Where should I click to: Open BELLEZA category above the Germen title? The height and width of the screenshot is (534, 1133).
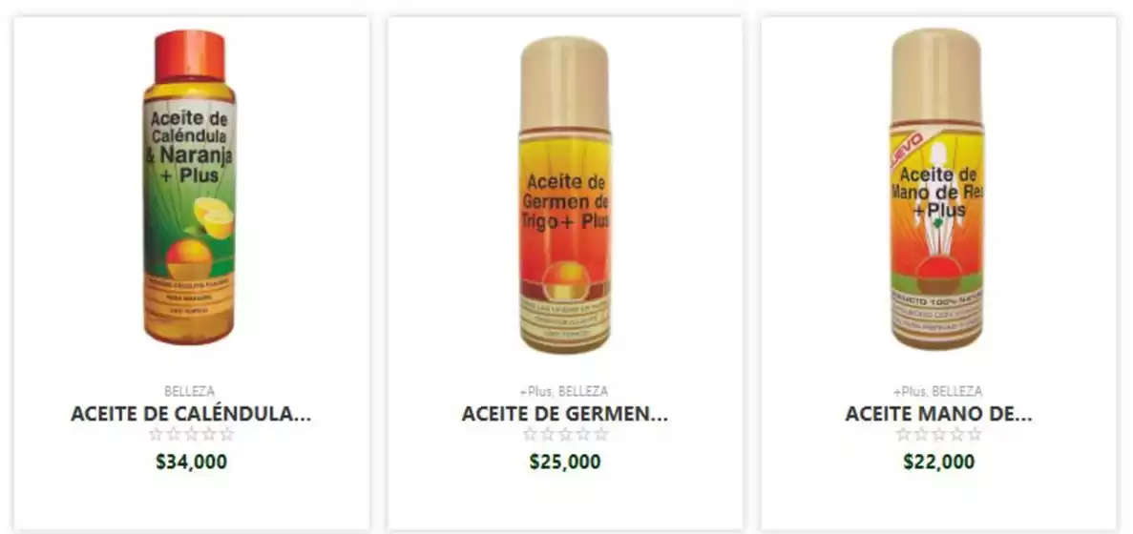point(583,391)
